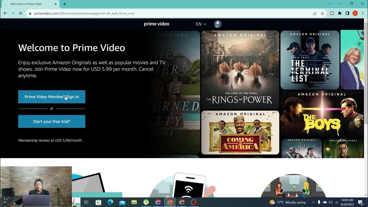
Task: Bookmark this page with the star
Action: pos(323,13)
